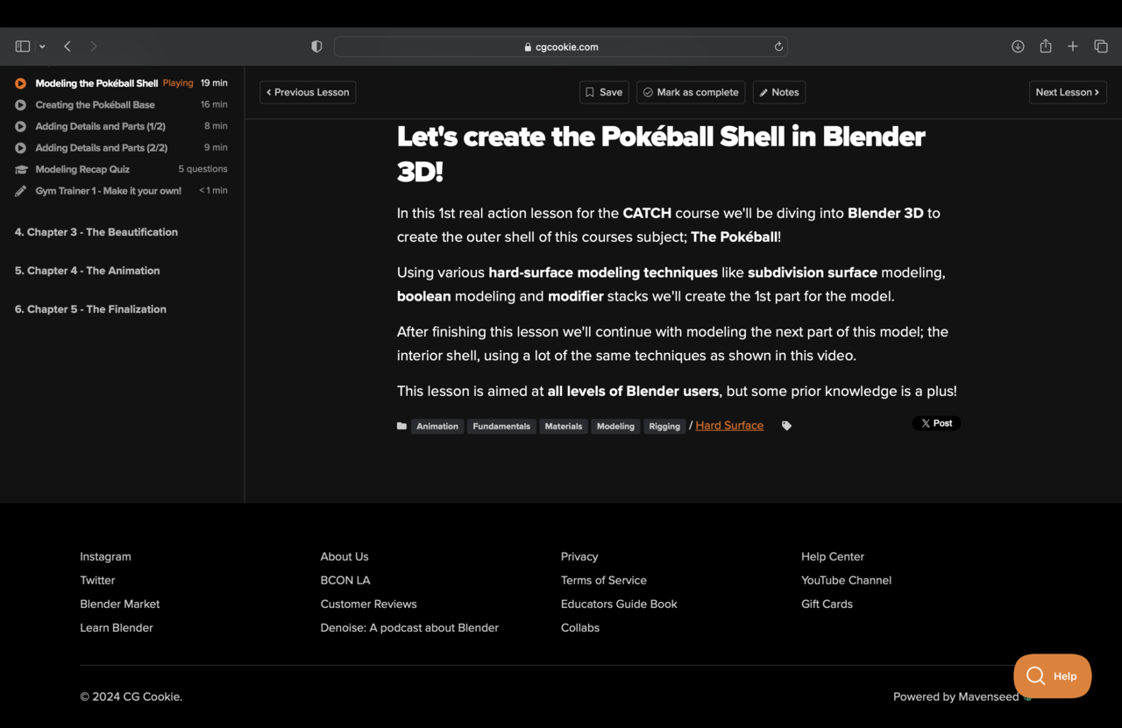Expand Chapter 3 - The Beautification

tap(96, 232)
